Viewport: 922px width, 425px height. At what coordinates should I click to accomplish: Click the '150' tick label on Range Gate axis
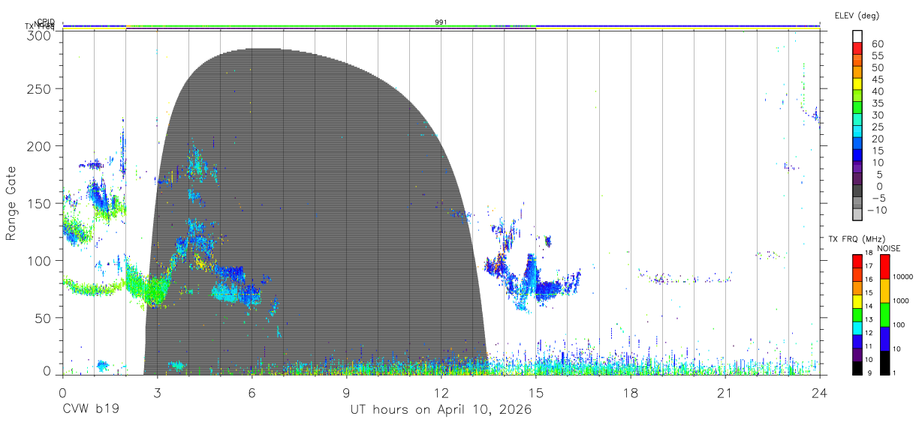(x=39, y=203)
